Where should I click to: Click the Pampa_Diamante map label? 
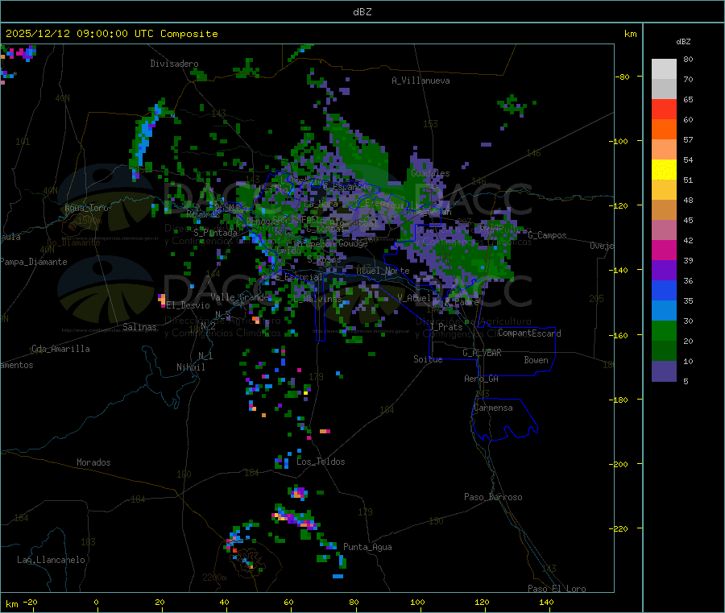pyautogui.click(x=33, y=262)
